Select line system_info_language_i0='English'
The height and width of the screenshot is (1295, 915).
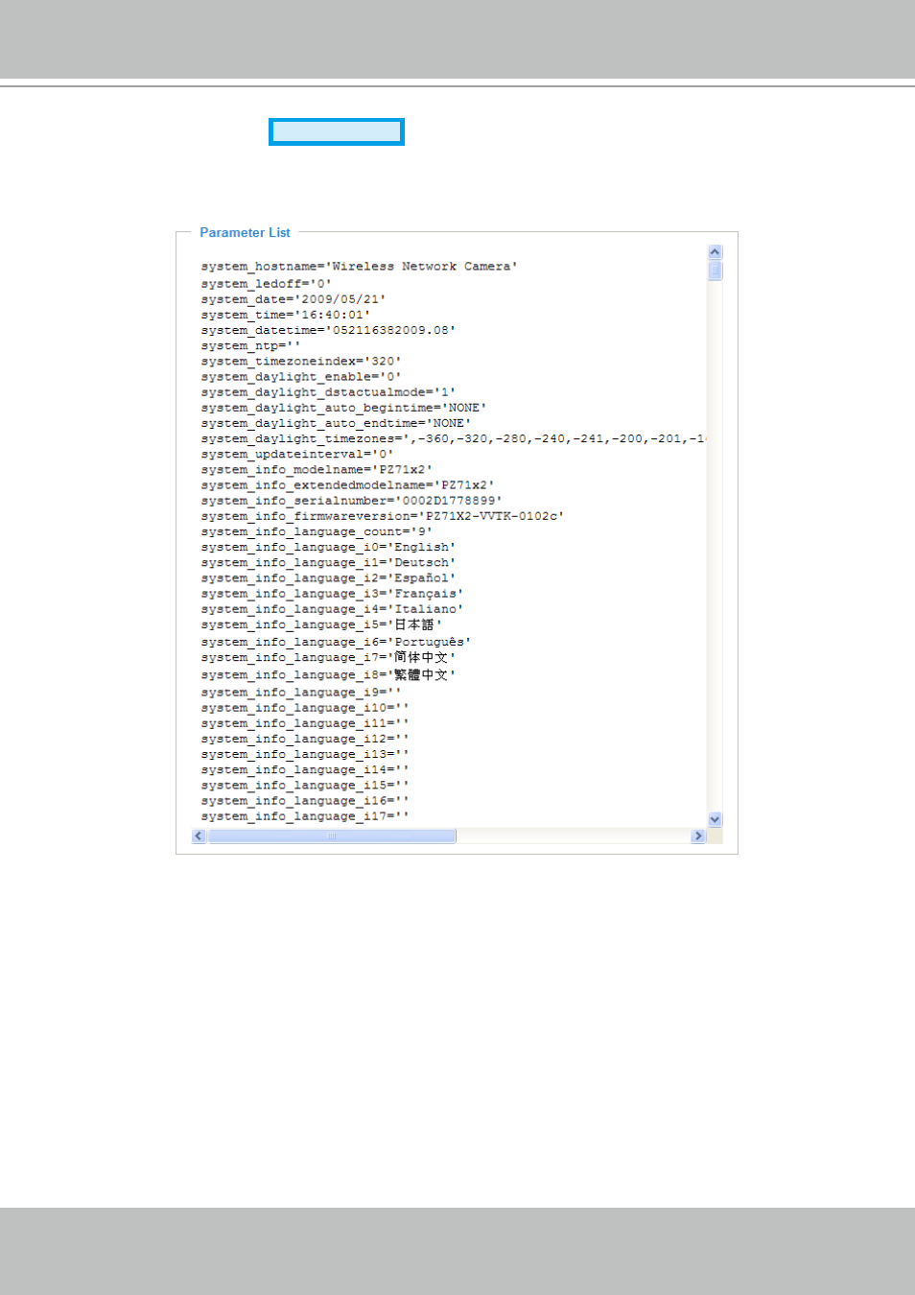tap(328, 547)
